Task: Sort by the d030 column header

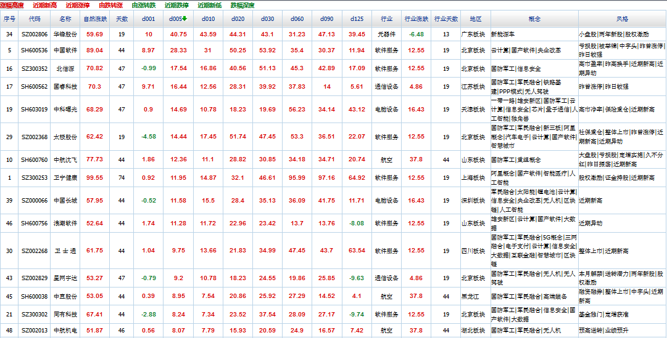Action: pyautogui.click(x=268, y=19)
